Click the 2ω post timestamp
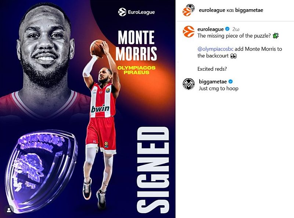 (x=236, y=29)
